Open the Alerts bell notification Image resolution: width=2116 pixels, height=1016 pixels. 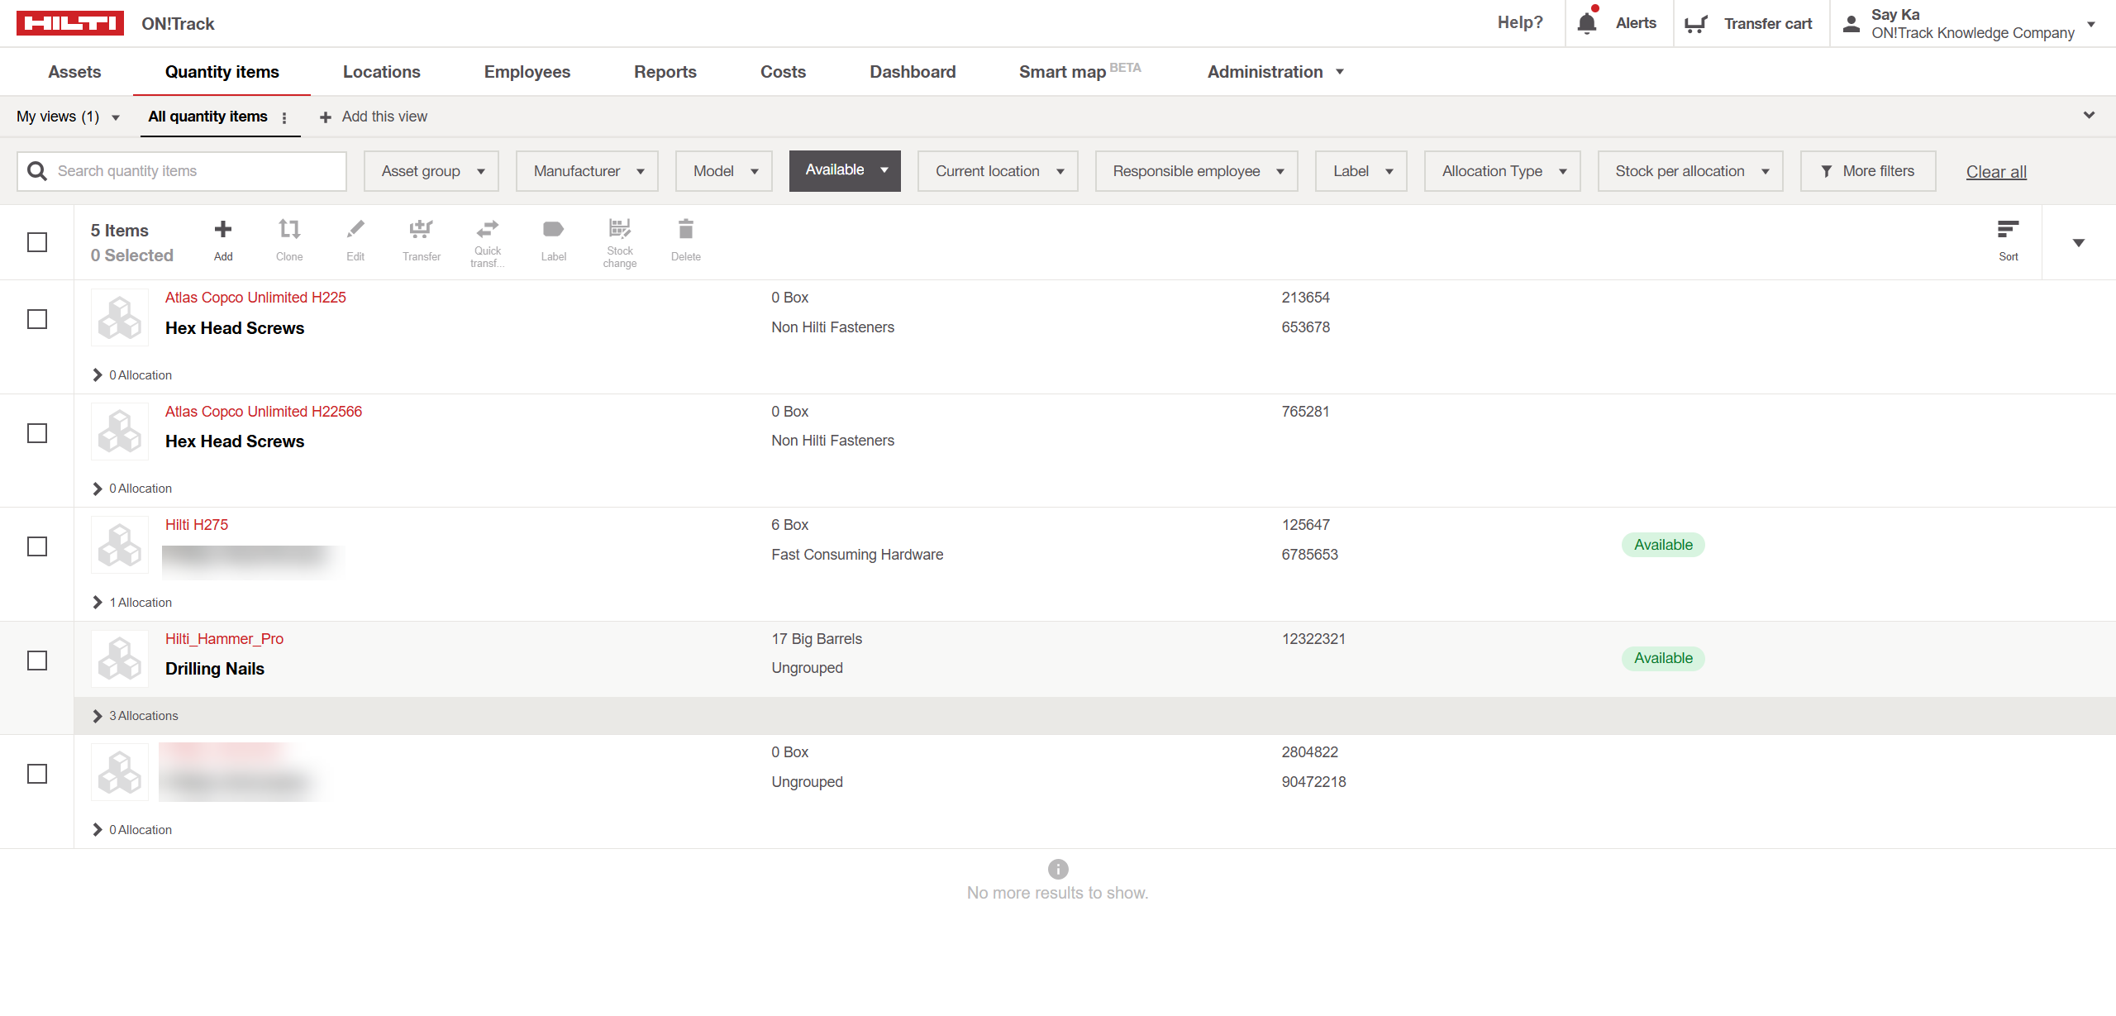(x=1586, y=22)
